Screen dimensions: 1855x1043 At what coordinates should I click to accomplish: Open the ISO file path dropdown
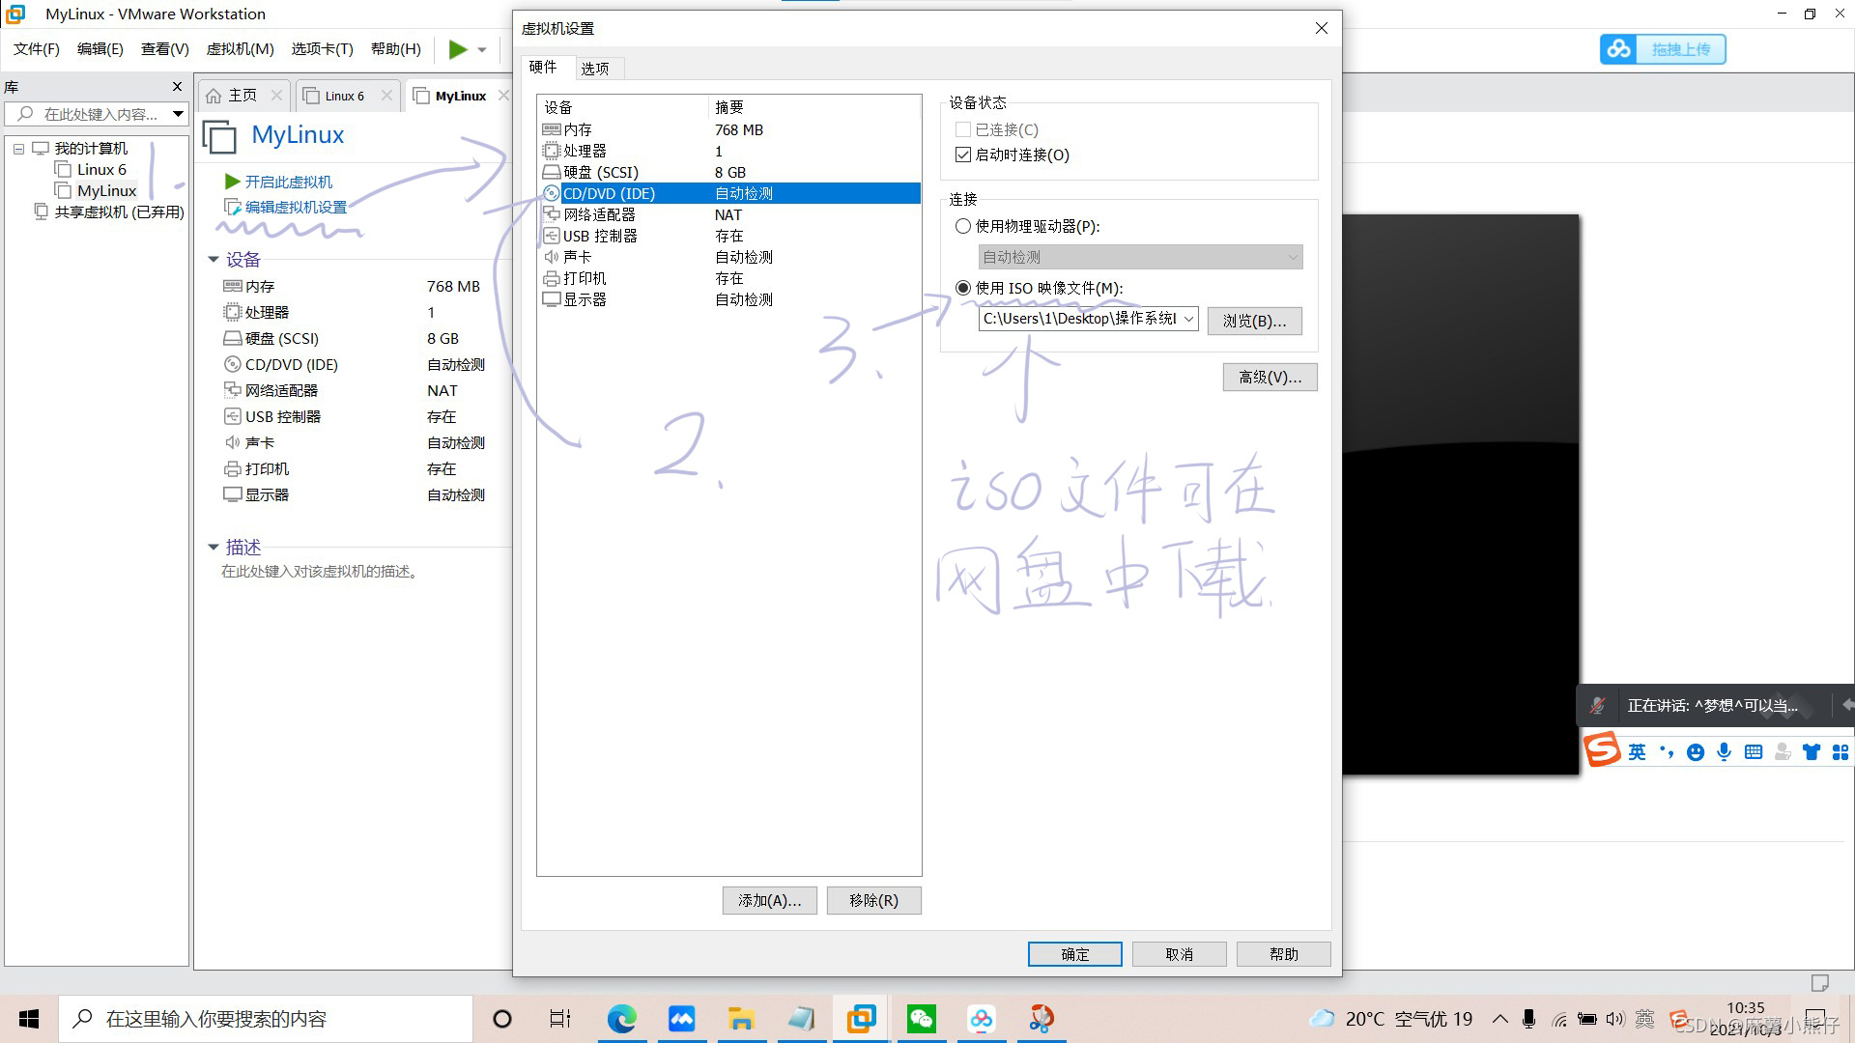click(1188, 319)
